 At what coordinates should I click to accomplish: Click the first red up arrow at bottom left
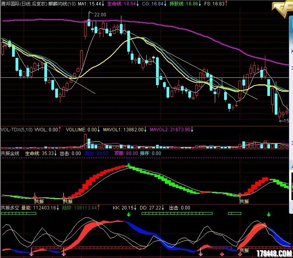click(32, 254)
